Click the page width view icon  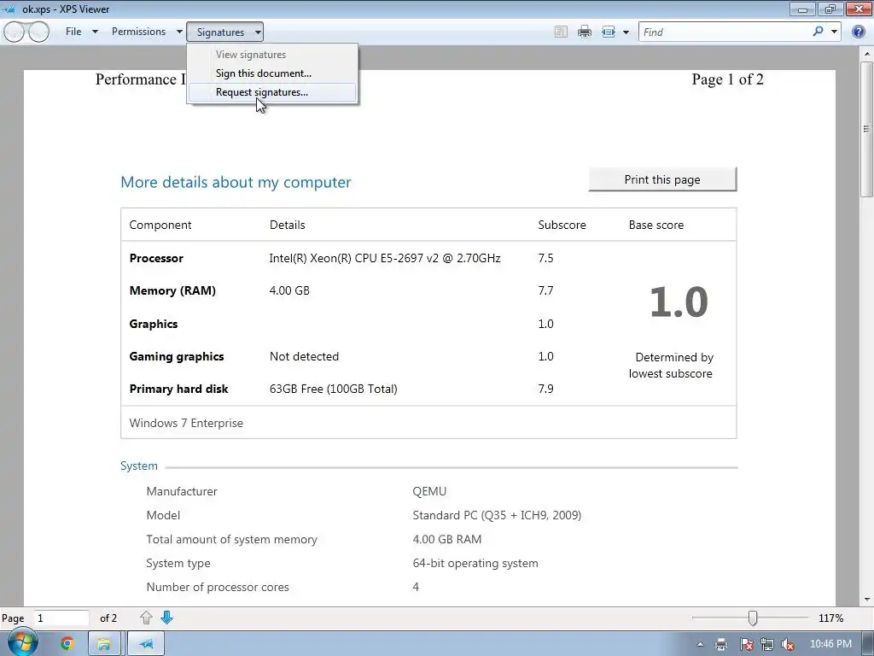[608, 32]
